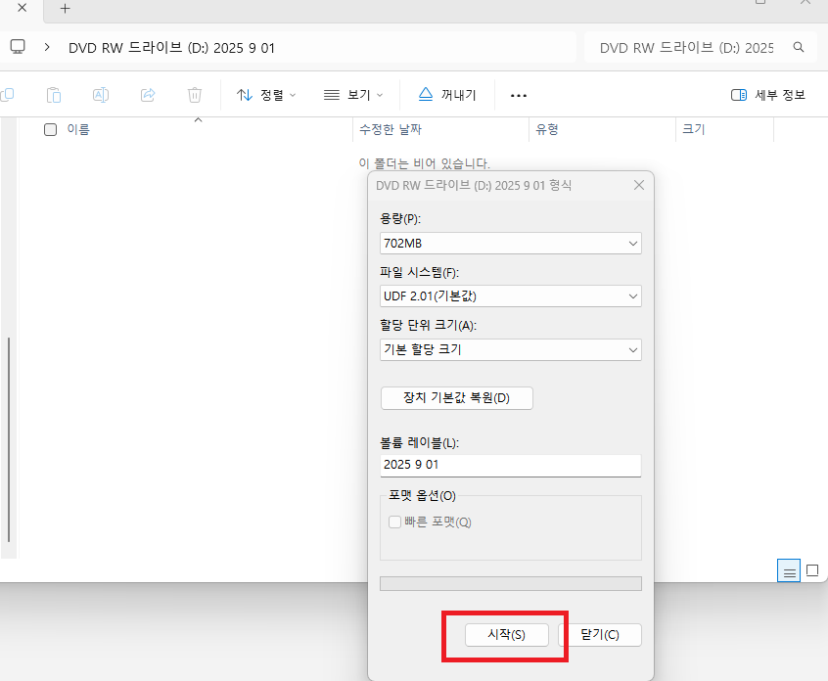This screenshot has height=681, width=828.
Task: Toggle the select-all checkbox beside 이름 column
Action: (x=50, y=128)
